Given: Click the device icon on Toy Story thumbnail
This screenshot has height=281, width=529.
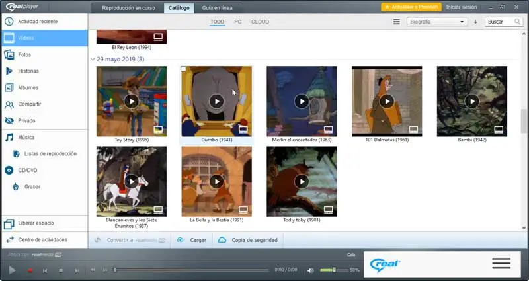Looking at the screenshot, I should click(x=158, y=129).
